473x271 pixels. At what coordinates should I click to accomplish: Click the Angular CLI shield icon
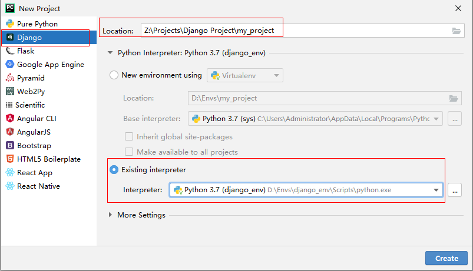coord(10,118)
